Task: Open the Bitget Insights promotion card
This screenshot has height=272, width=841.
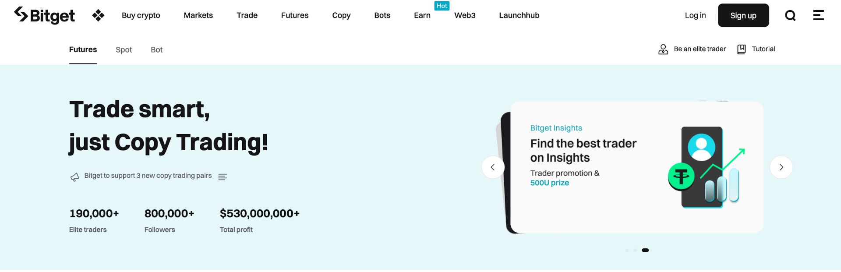Action: click(x=637, y=167)
